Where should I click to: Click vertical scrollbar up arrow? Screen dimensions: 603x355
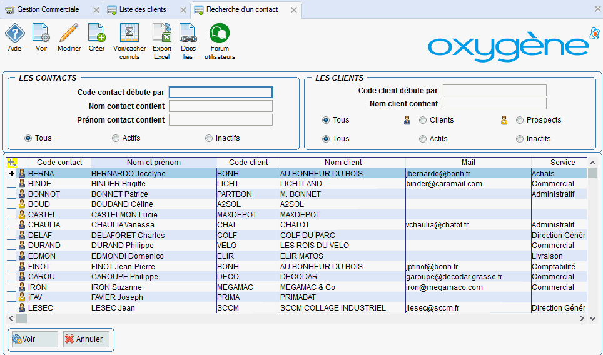point(592,163)
